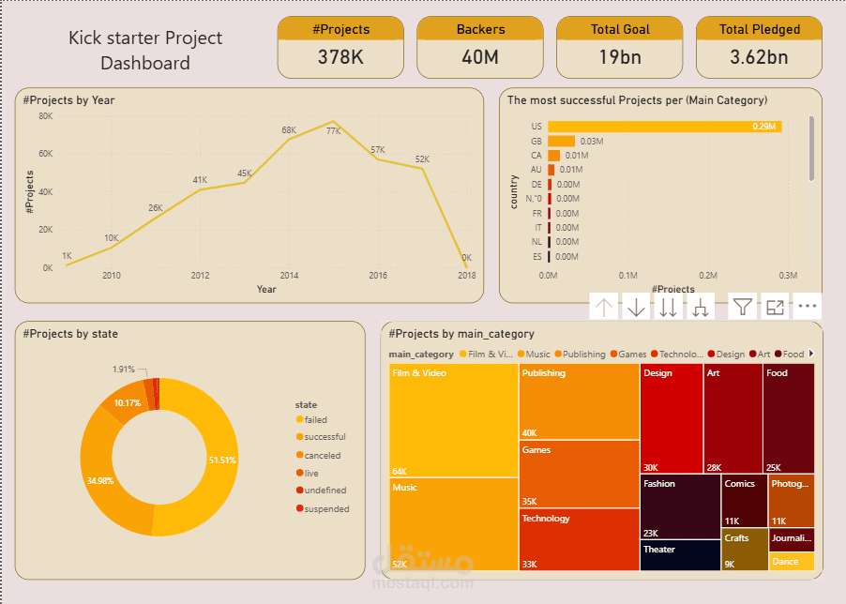Select the Photography treemap tile
Screen dimensions: 846x604
(x=791, y=501)
